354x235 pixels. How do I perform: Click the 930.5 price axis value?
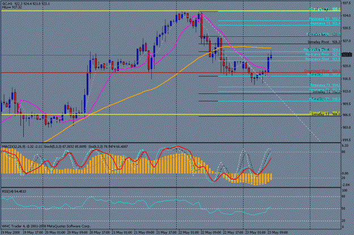pyautogui.click(x=347, y=28)
